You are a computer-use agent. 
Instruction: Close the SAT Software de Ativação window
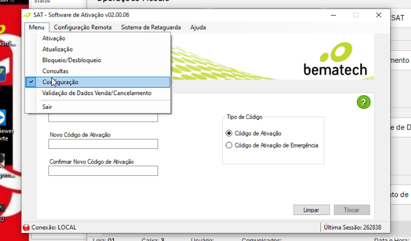[379, 15]
